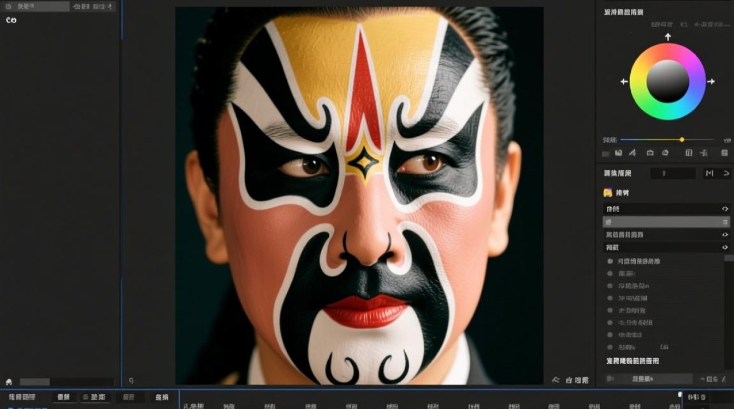Expand the section directly above the radio list

(725, 247)
